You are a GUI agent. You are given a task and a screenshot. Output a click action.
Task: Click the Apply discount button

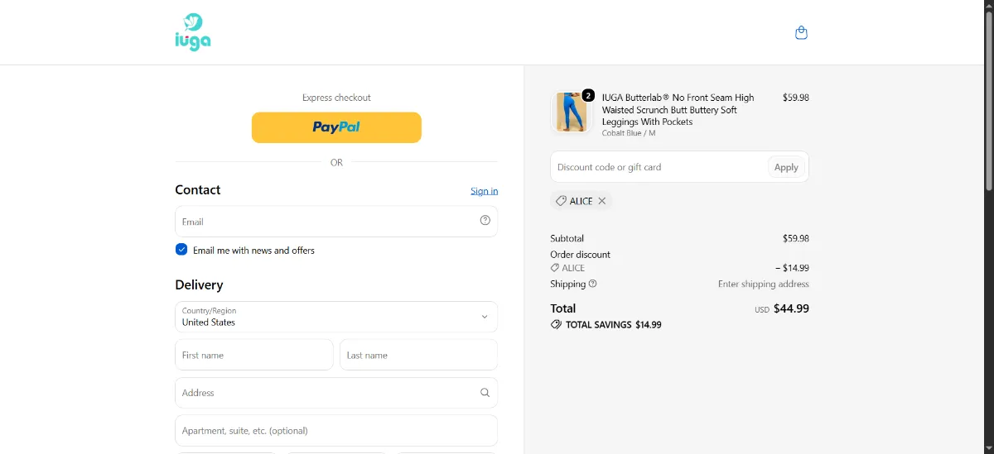pyautogui.click(x=786, y=167)
